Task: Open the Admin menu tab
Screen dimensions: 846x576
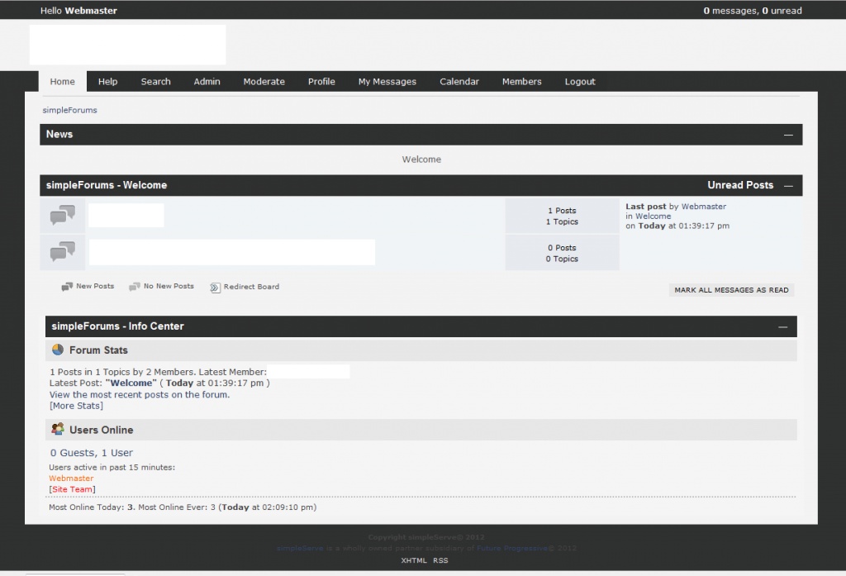Action: (x=207, y=82)
